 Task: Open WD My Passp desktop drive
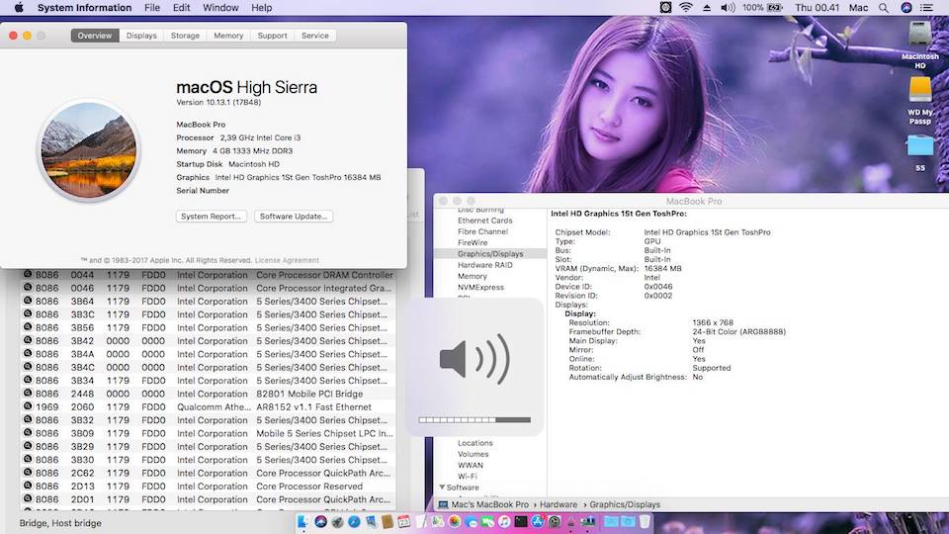[920, 90]
